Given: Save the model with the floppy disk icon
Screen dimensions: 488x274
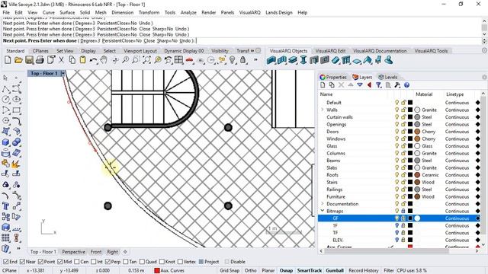Looking at the screenshot, I should tap(29, 60).
